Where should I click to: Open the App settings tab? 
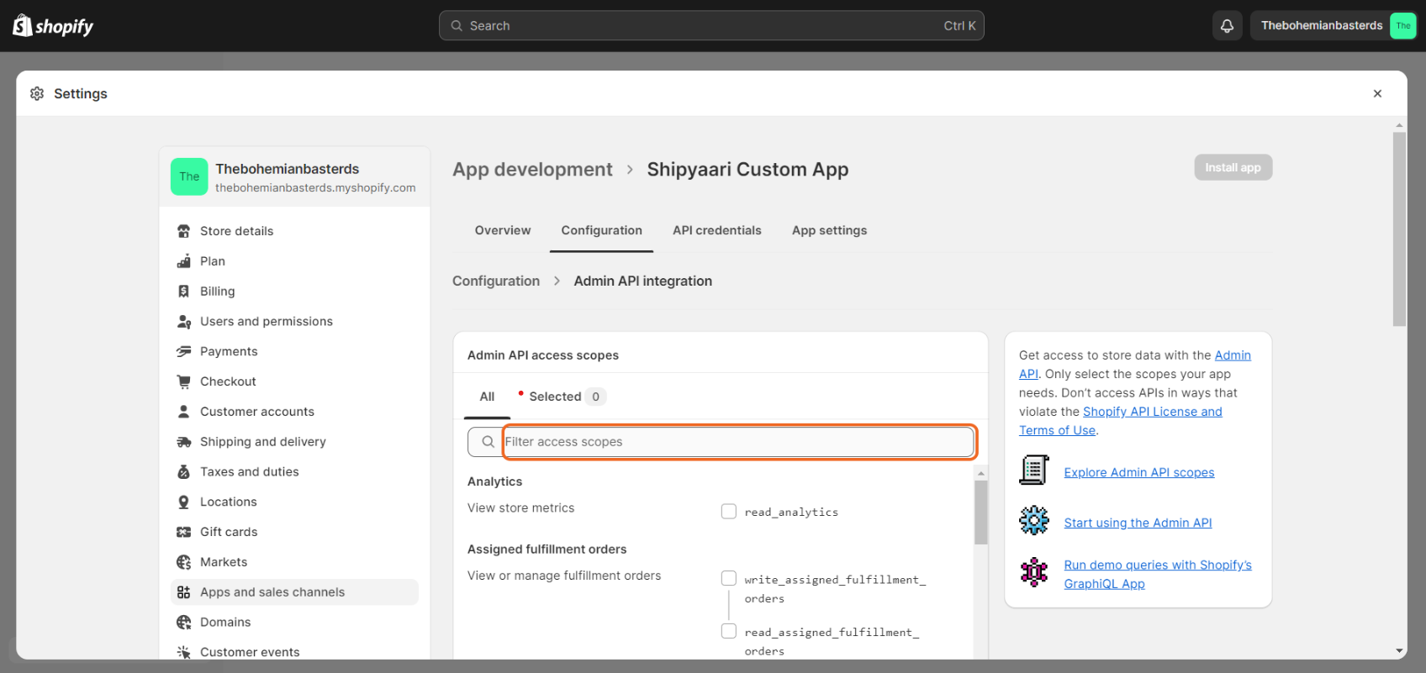(829, 230)
